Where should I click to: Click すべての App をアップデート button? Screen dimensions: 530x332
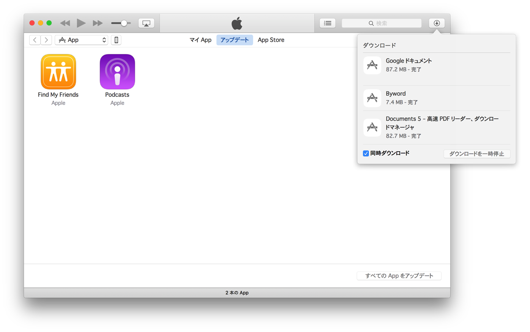399,276
